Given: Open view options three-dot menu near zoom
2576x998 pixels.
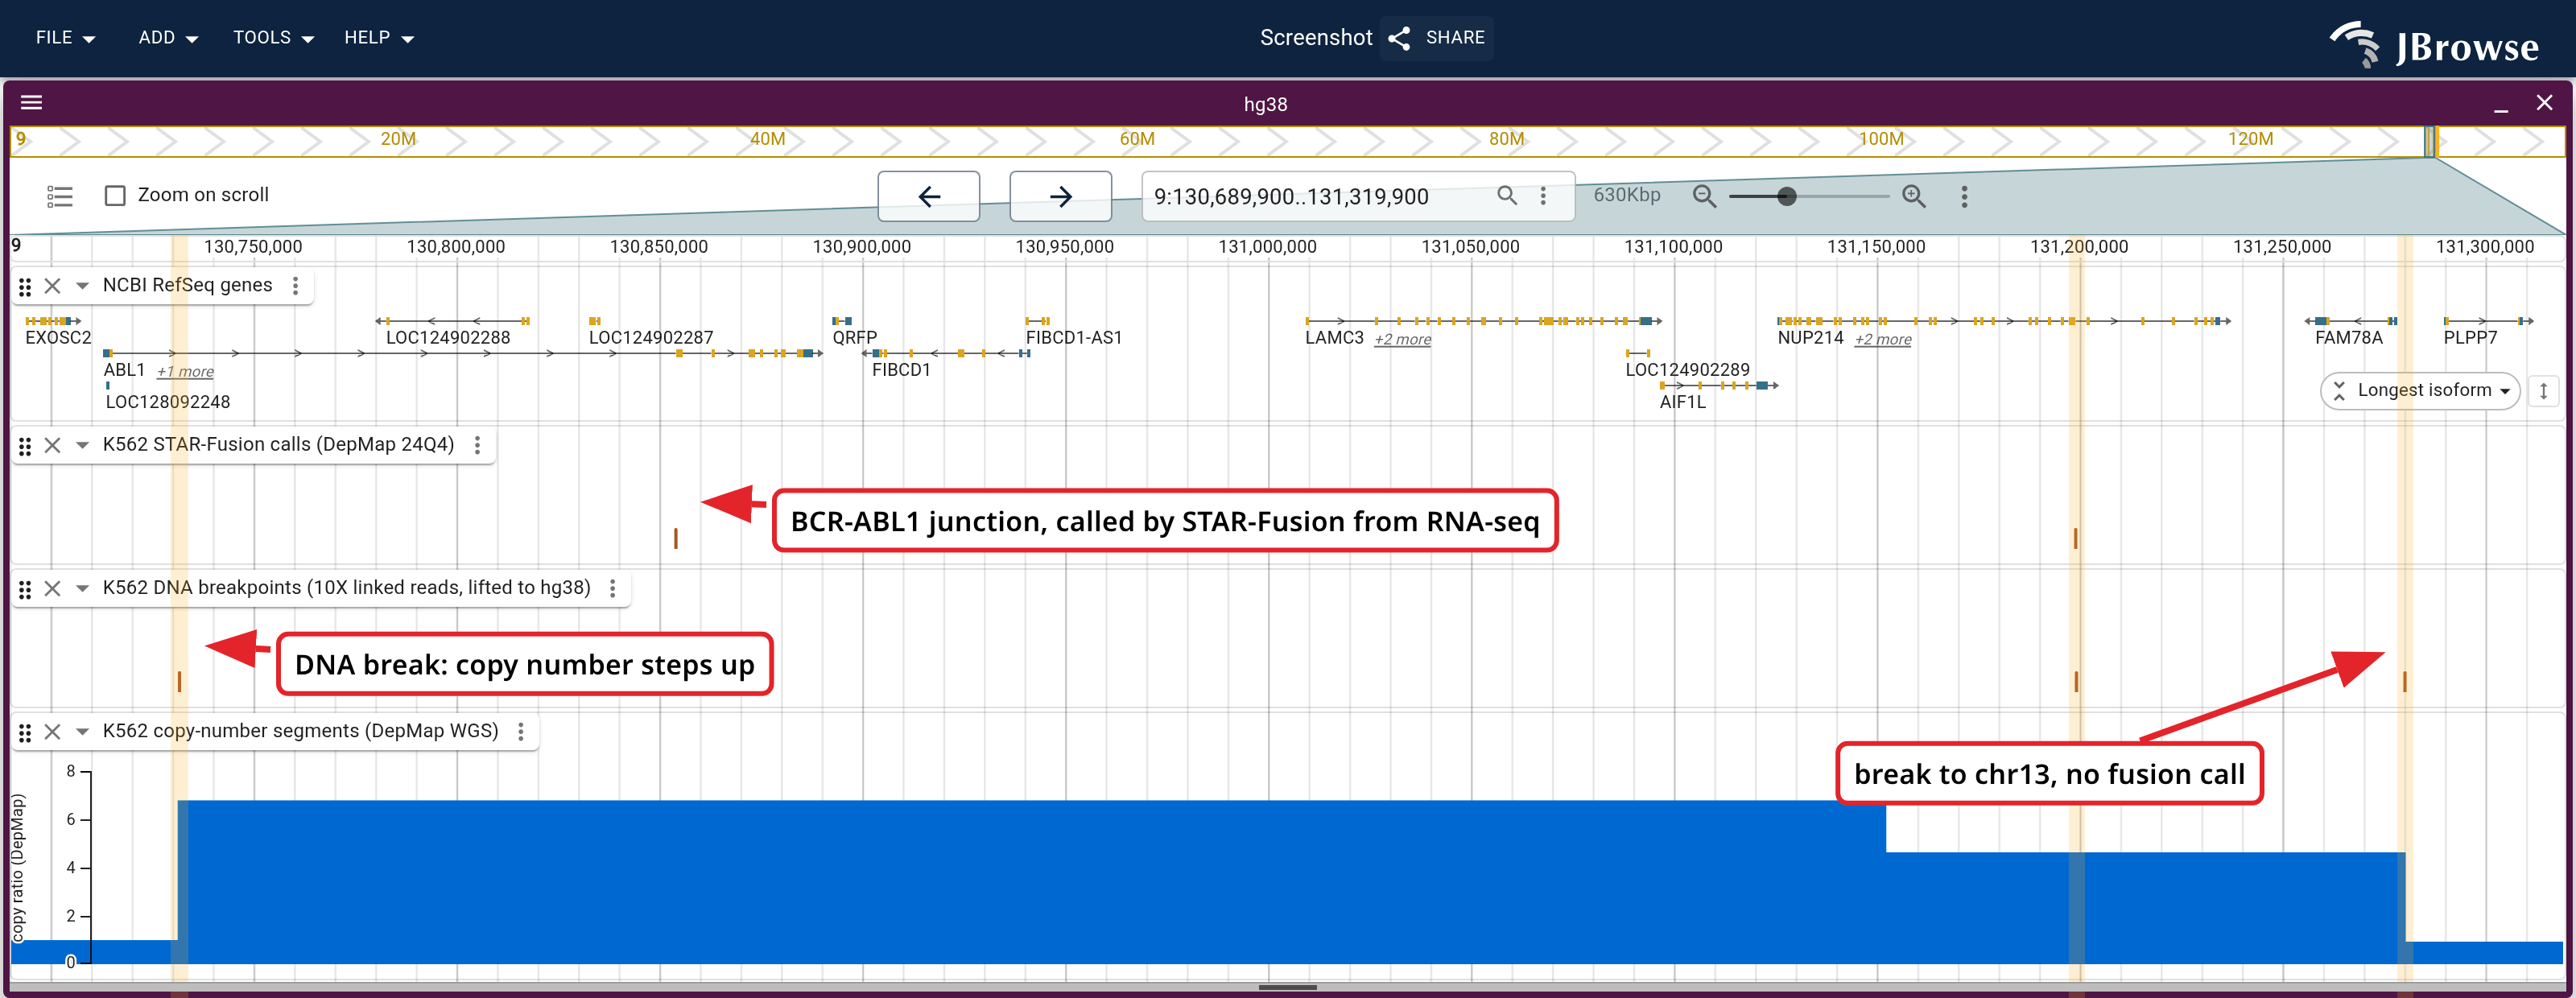Looking at the screenshot, I should [x=1964, y=196].
